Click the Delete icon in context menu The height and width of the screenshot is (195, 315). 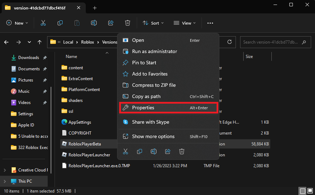(182, 151)
